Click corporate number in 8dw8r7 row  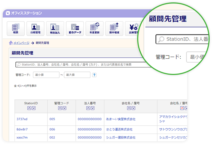(90, 129)
